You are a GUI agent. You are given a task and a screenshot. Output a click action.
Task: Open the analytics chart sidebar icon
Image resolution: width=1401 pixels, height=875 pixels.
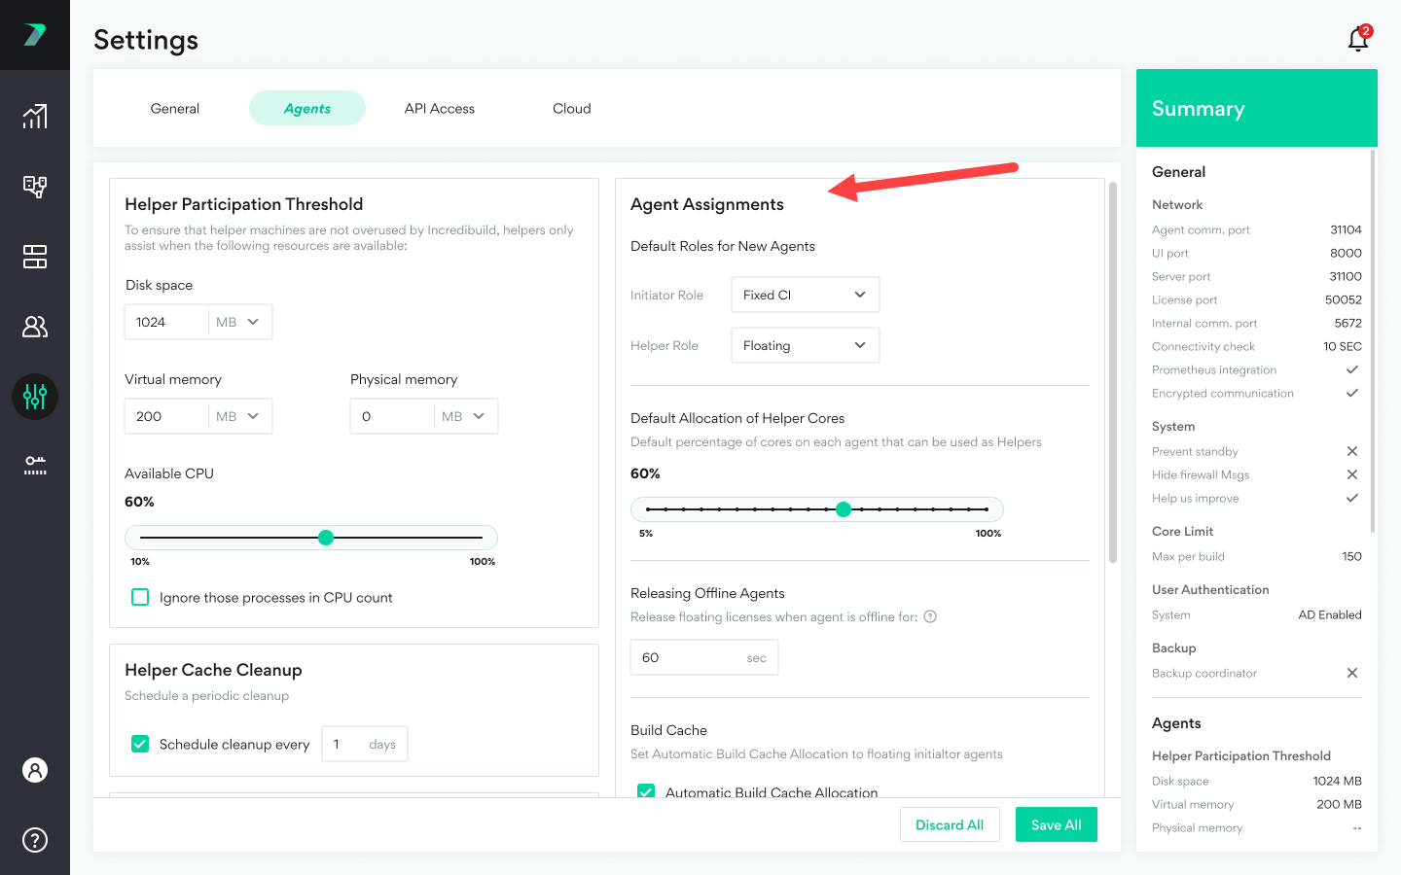pos(35,117)
